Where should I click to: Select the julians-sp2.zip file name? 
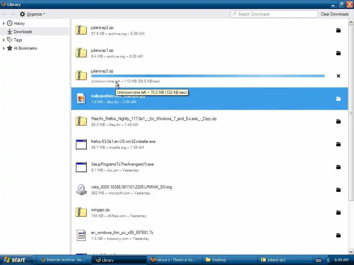102,28
